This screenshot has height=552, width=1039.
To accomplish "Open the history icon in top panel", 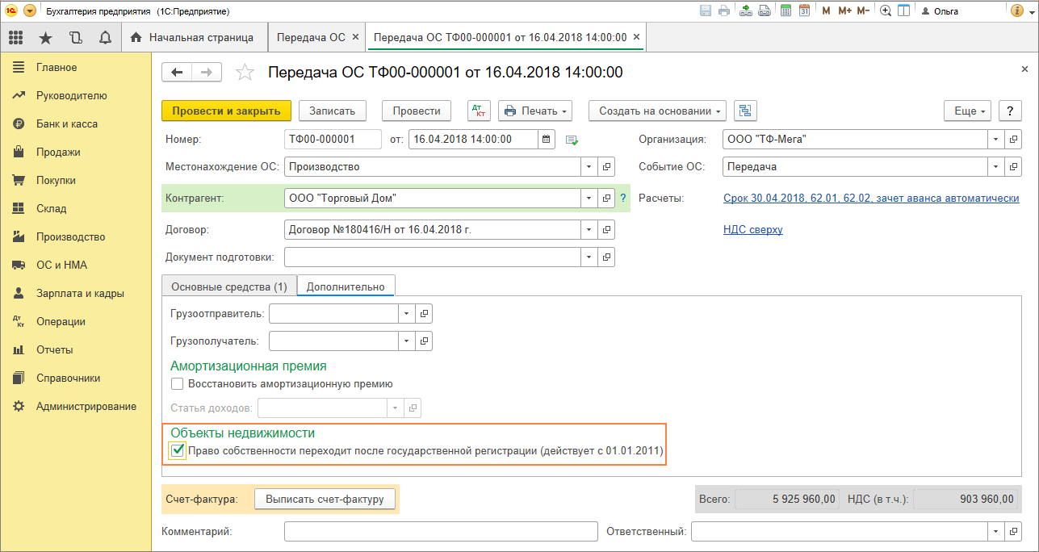I will [76, 38].
